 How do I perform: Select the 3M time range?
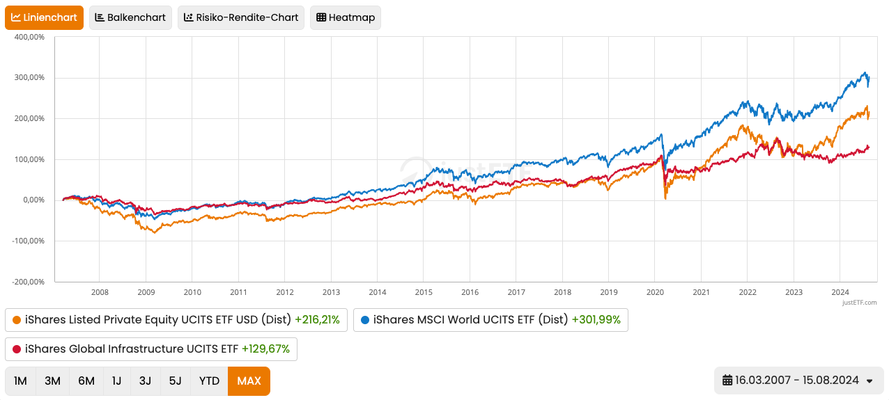click(52, 381)
